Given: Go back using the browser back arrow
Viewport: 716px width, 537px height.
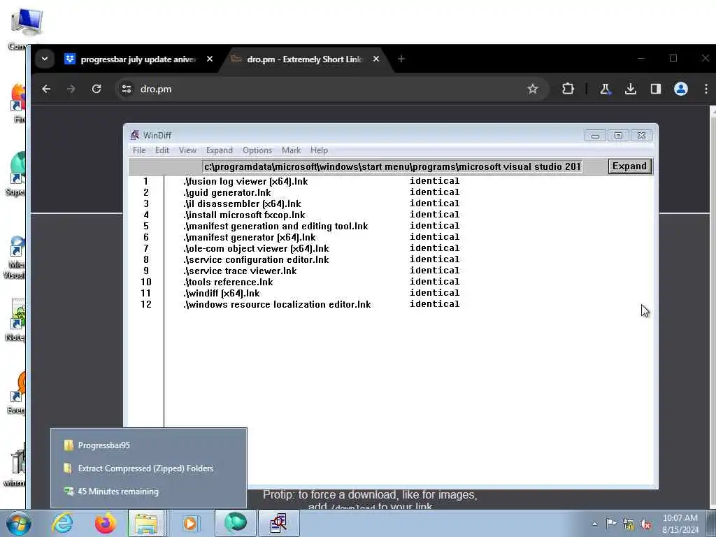Looking at the screenshot, I should pyautogui.click(x=46, y=89).
